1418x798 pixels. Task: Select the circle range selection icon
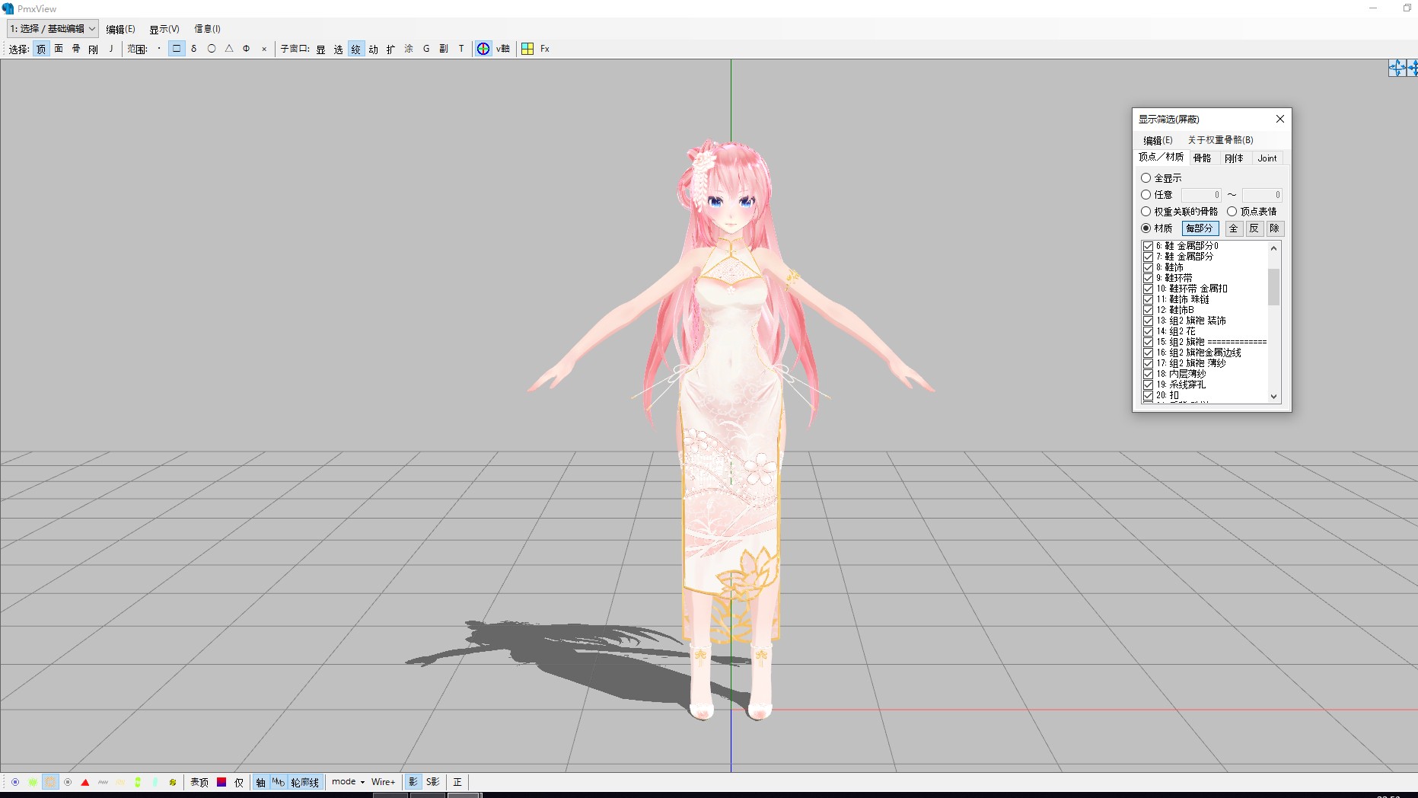[212, 49]
